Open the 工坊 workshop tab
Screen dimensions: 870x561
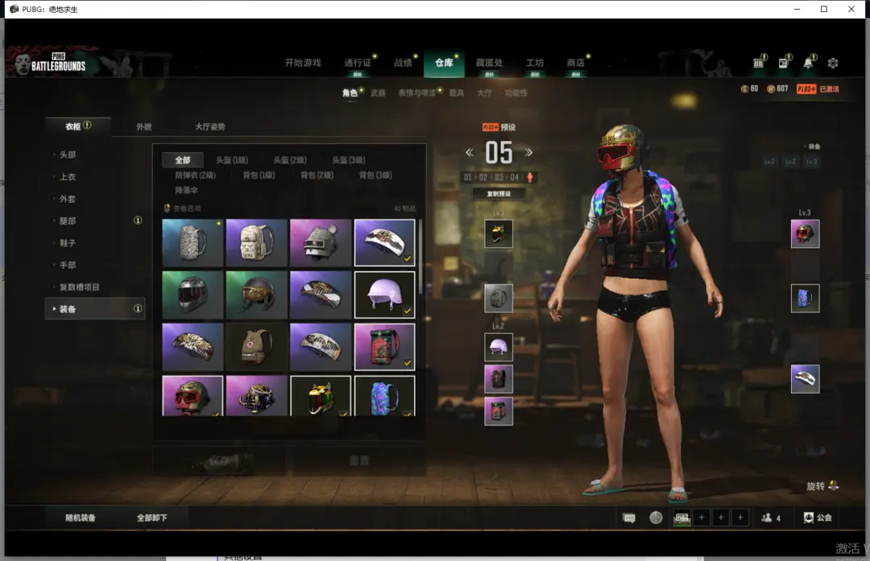(535, 63)
